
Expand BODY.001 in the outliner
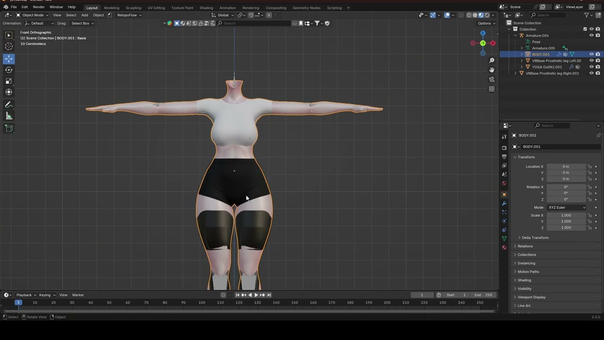pyautogui.click(x=521, y=54)
